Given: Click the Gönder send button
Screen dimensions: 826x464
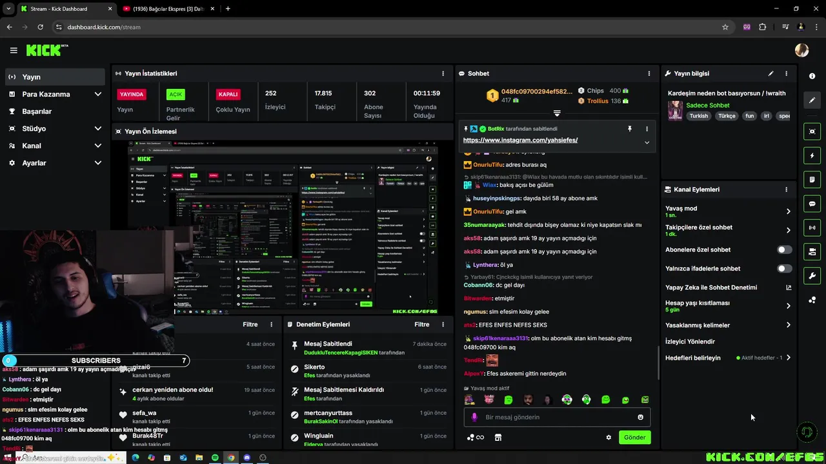Looking at the screenshot, I should (x=634, y=438).
